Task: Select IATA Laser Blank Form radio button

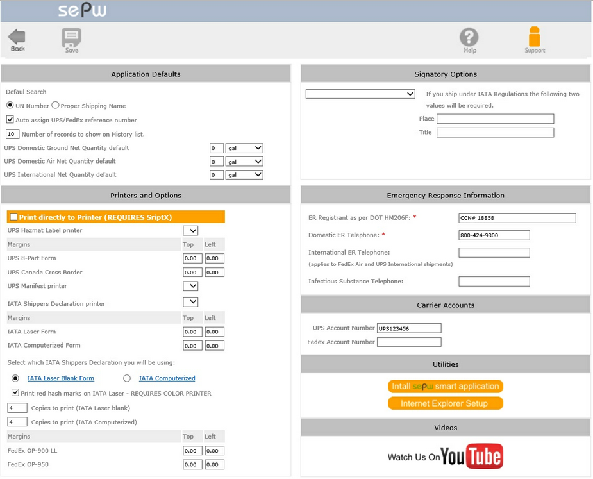Action: point(15,378)
